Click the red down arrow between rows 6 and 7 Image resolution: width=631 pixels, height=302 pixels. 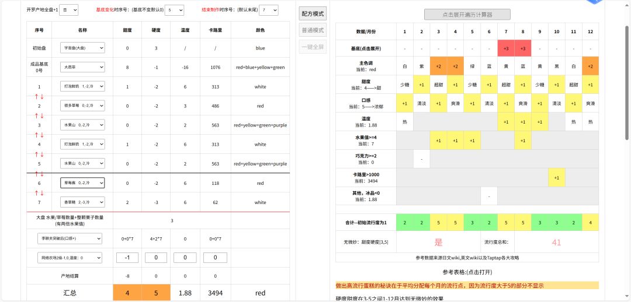[x=42, y=192]
